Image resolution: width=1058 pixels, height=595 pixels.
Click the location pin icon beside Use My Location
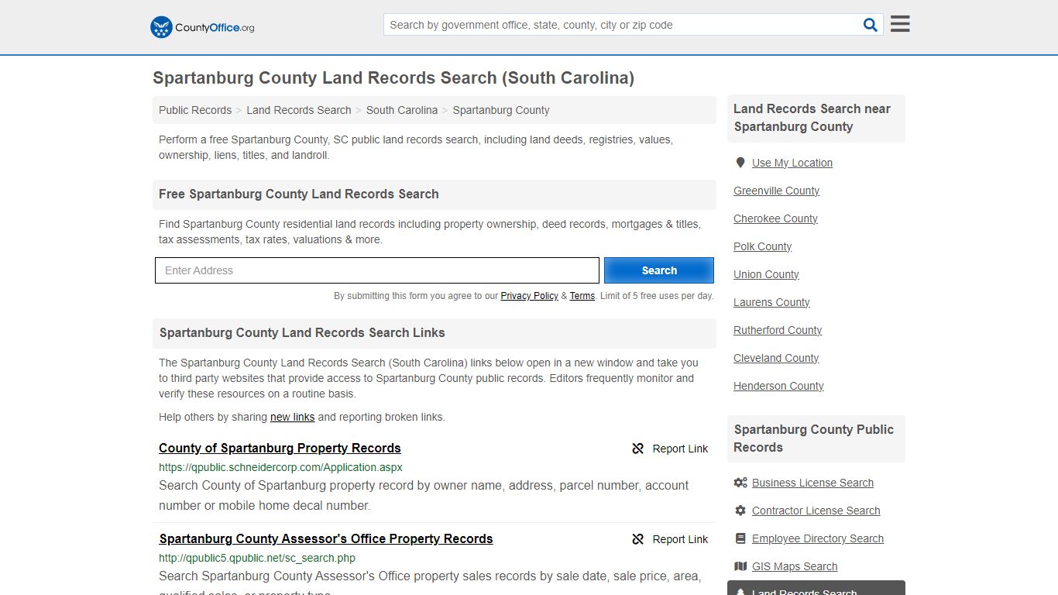tap(740, 163)
